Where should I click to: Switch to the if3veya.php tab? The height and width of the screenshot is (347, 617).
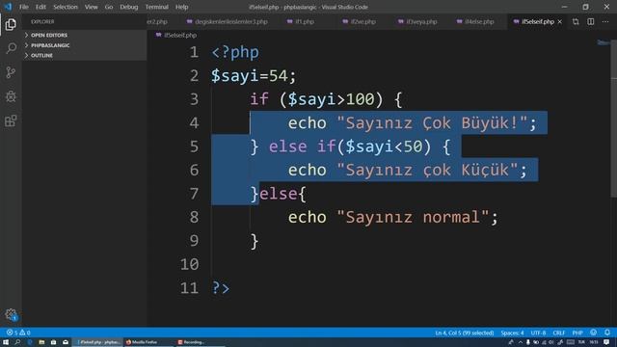click(x=417, y=21)
